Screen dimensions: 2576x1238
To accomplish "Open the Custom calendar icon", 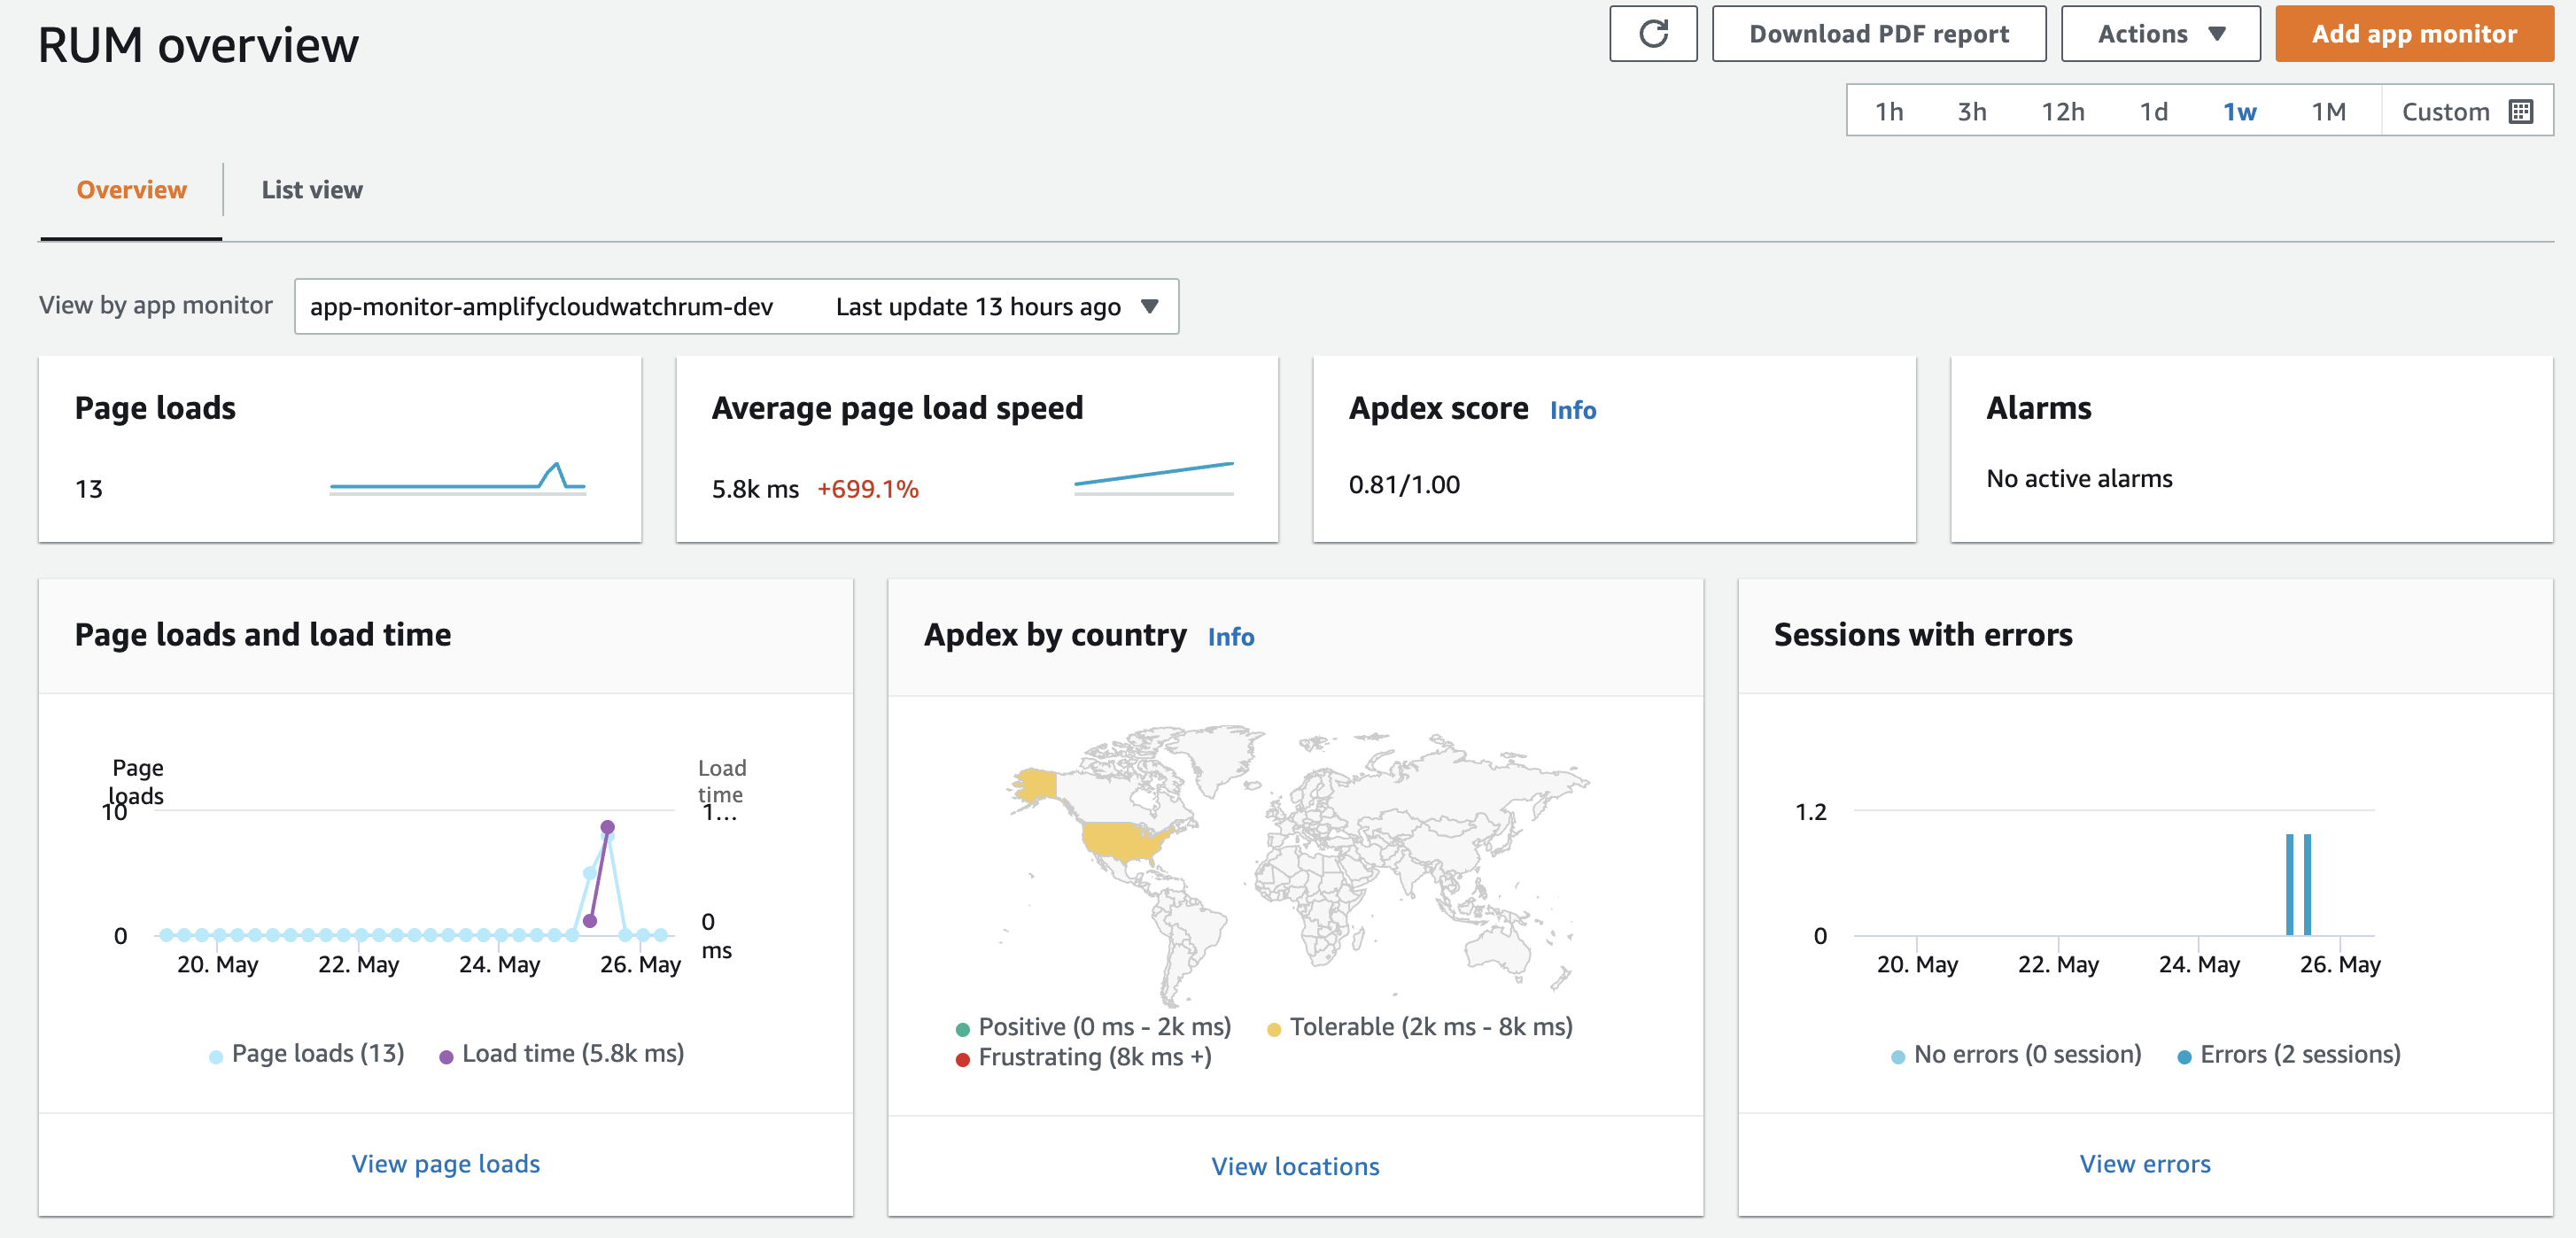I will 2521,111.
